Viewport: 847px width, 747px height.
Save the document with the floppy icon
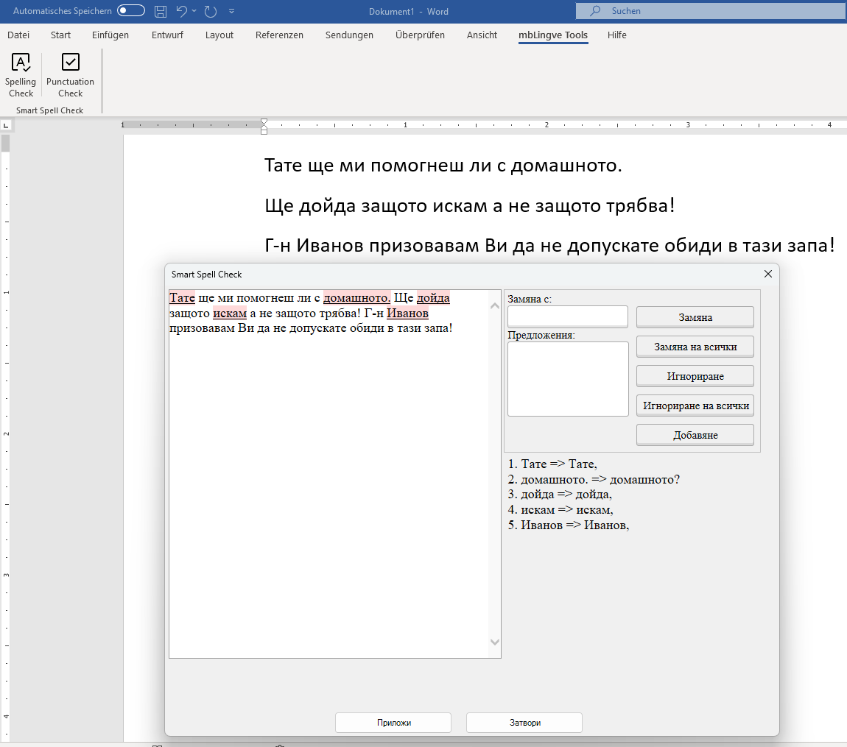pyautogui.click(x=161, y=11)
